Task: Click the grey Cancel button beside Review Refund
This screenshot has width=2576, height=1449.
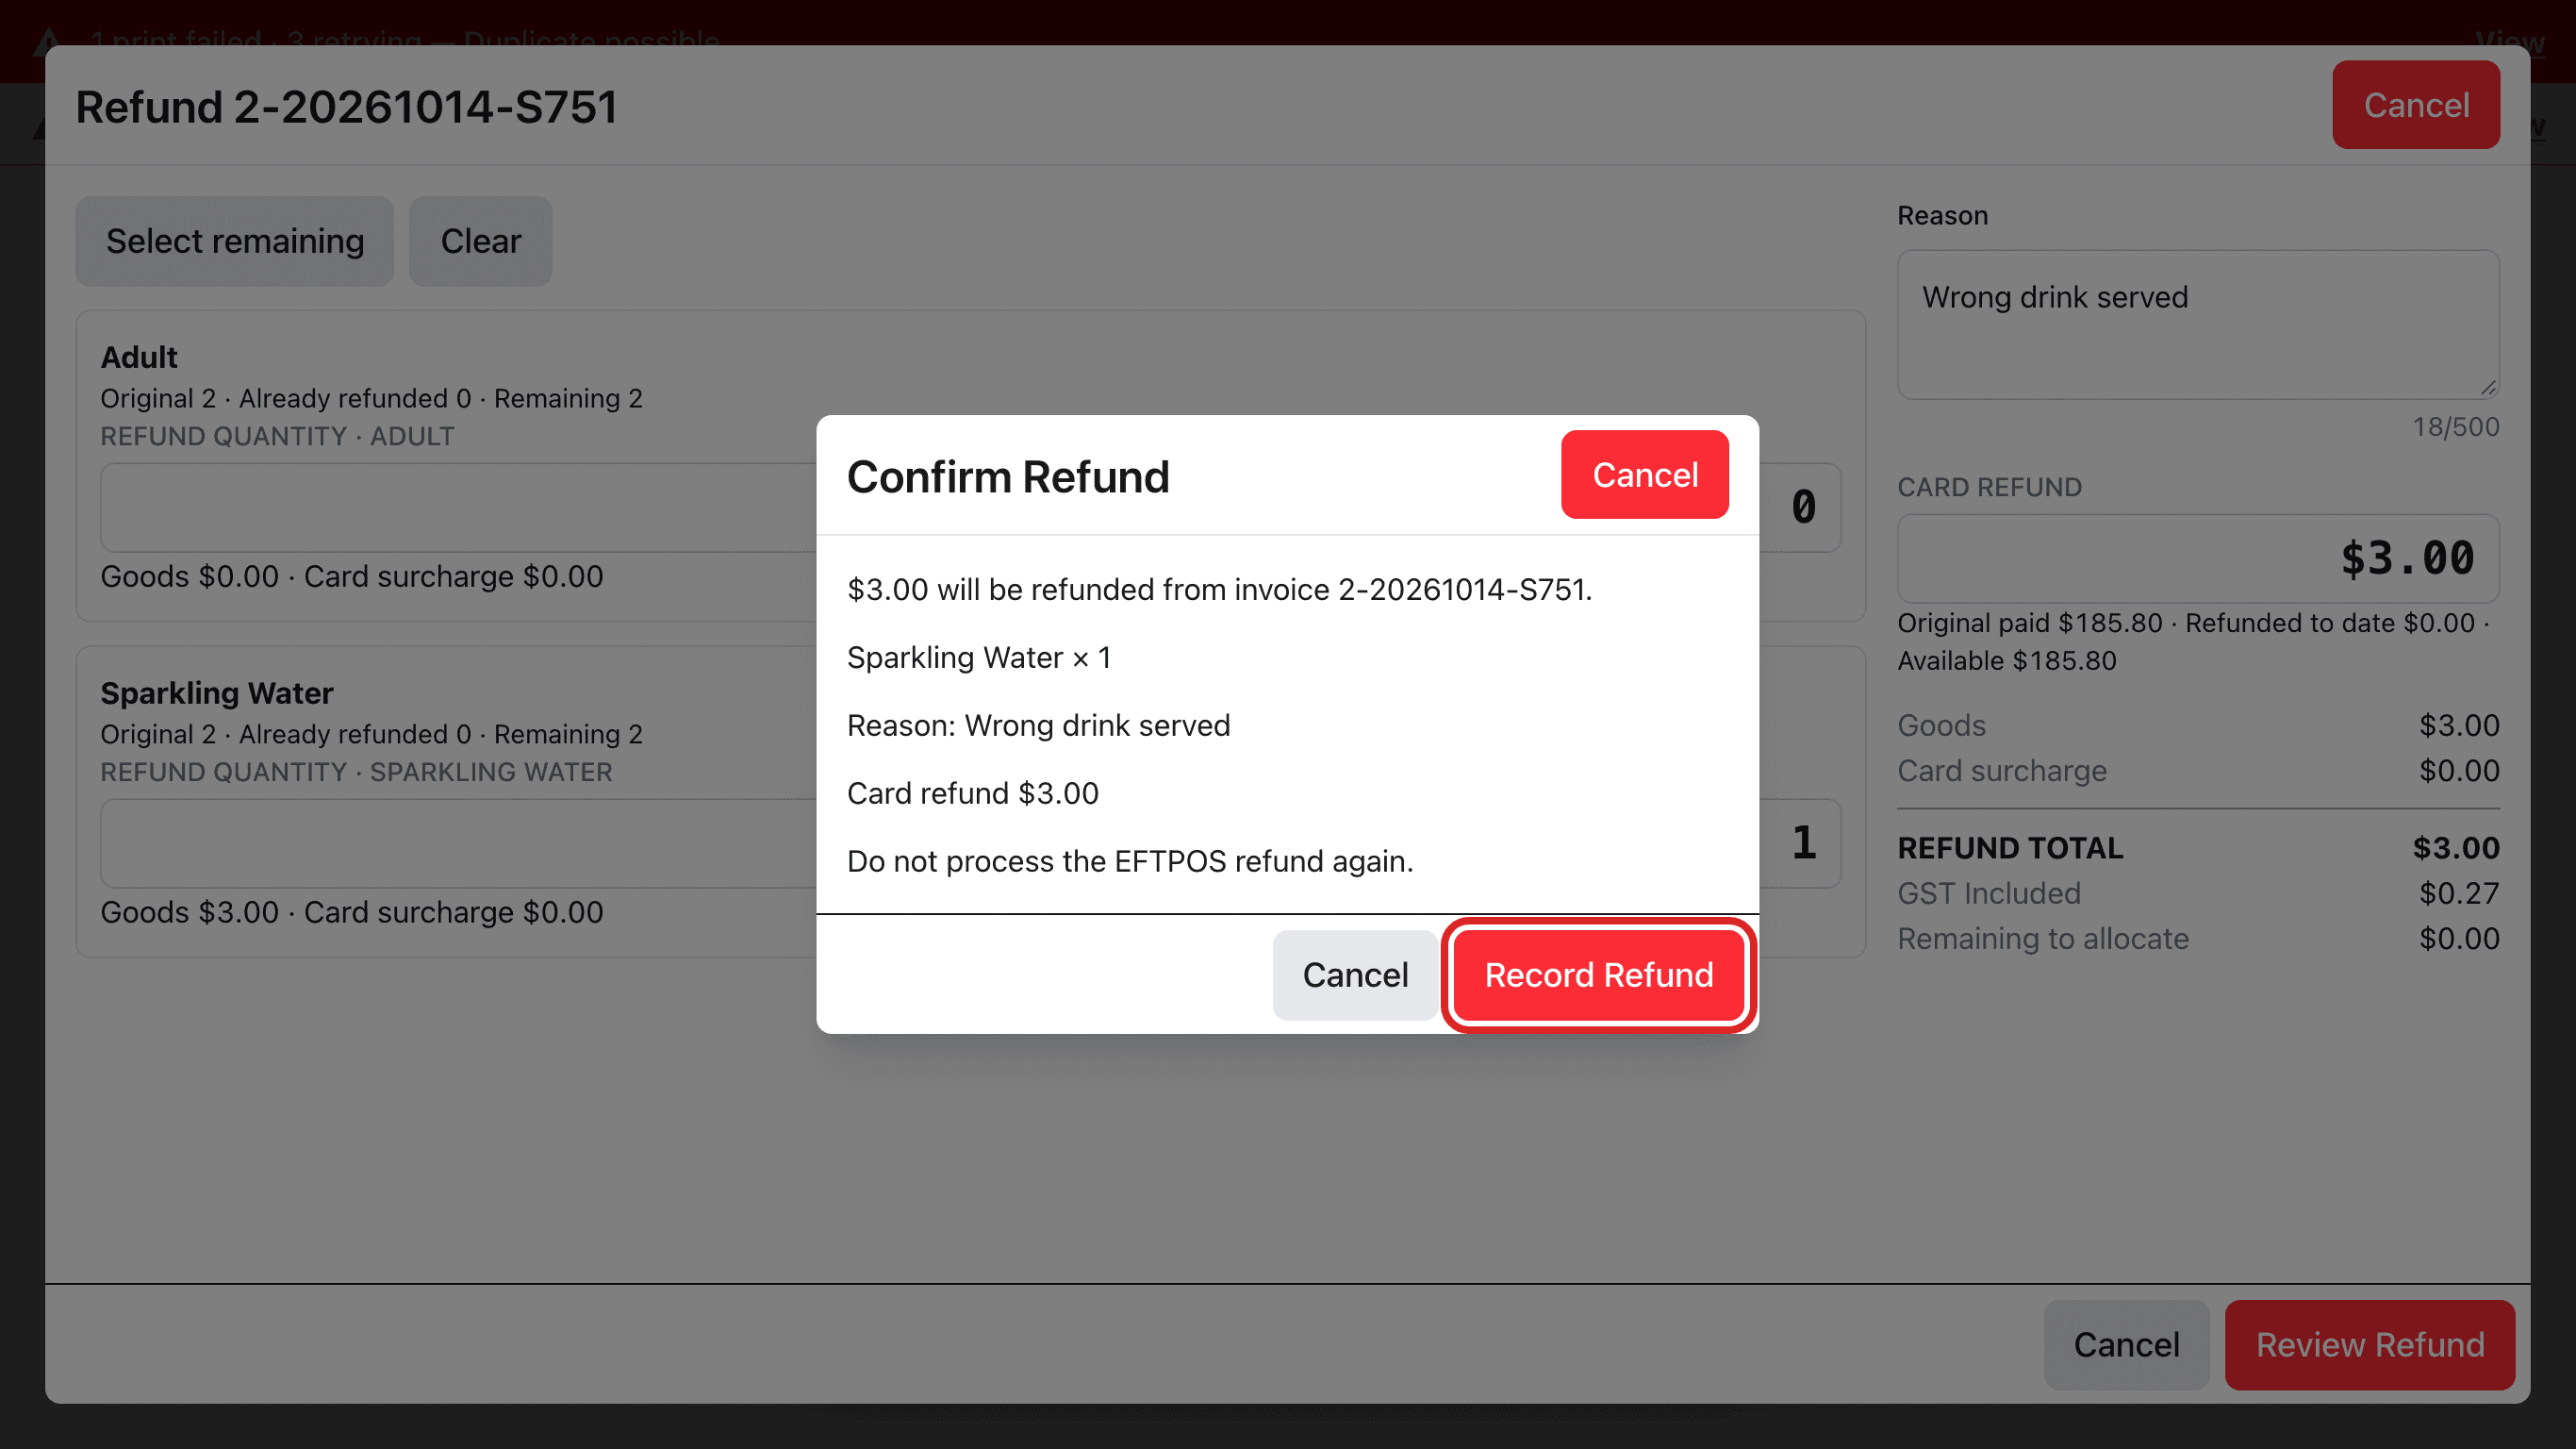Action: [x=2125, y=1345]
